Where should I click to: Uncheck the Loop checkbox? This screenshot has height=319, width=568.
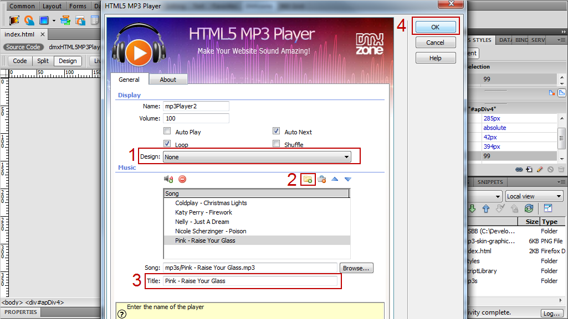pyautogui.click(x=167, y=143)
